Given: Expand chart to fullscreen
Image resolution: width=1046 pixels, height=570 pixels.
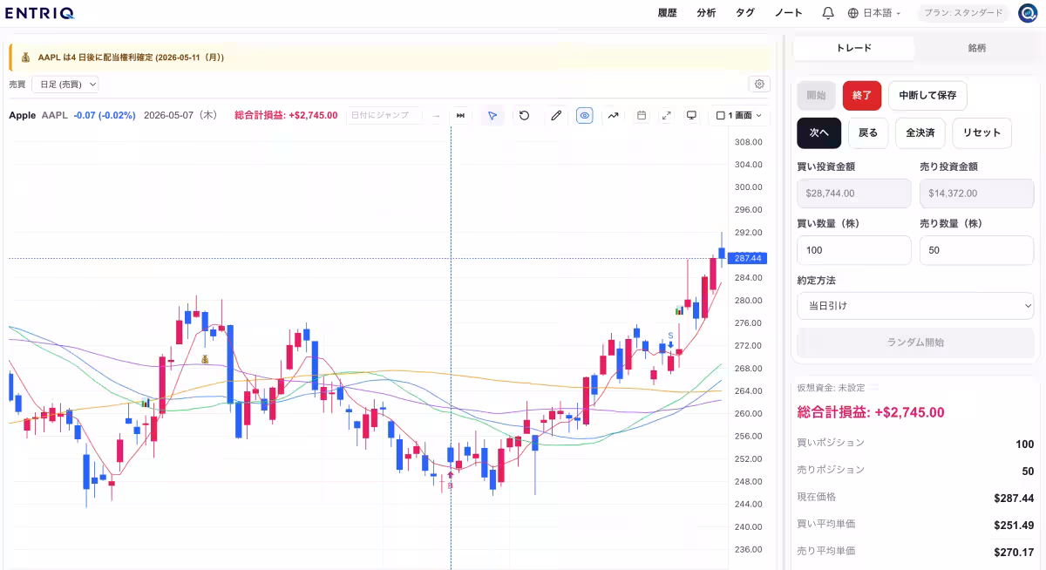Looking at the screenshot, I should pos(667,115).
